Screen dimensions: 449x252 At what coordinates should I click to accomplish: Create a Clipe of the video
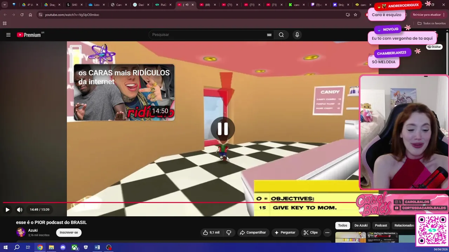pyautogui.click(x=310, y=232)
